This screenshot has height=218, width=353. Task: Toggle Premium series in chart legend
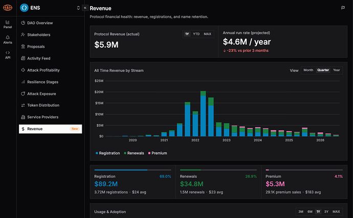tap(158, 153)
